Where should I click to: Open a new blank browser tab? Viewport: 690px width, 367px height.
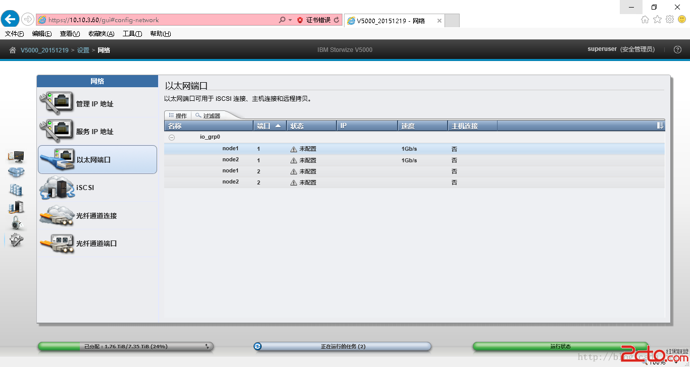coord(452,21)
